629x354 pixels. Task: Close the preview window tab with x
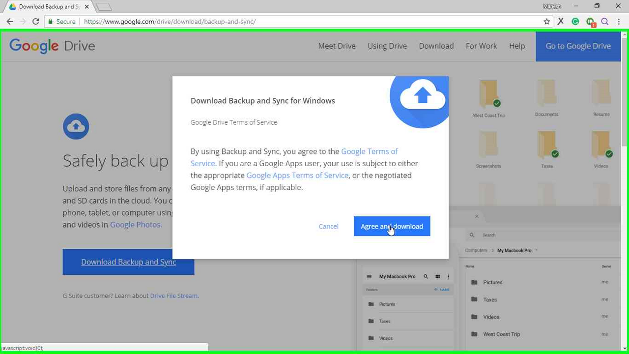pos(477,216)
